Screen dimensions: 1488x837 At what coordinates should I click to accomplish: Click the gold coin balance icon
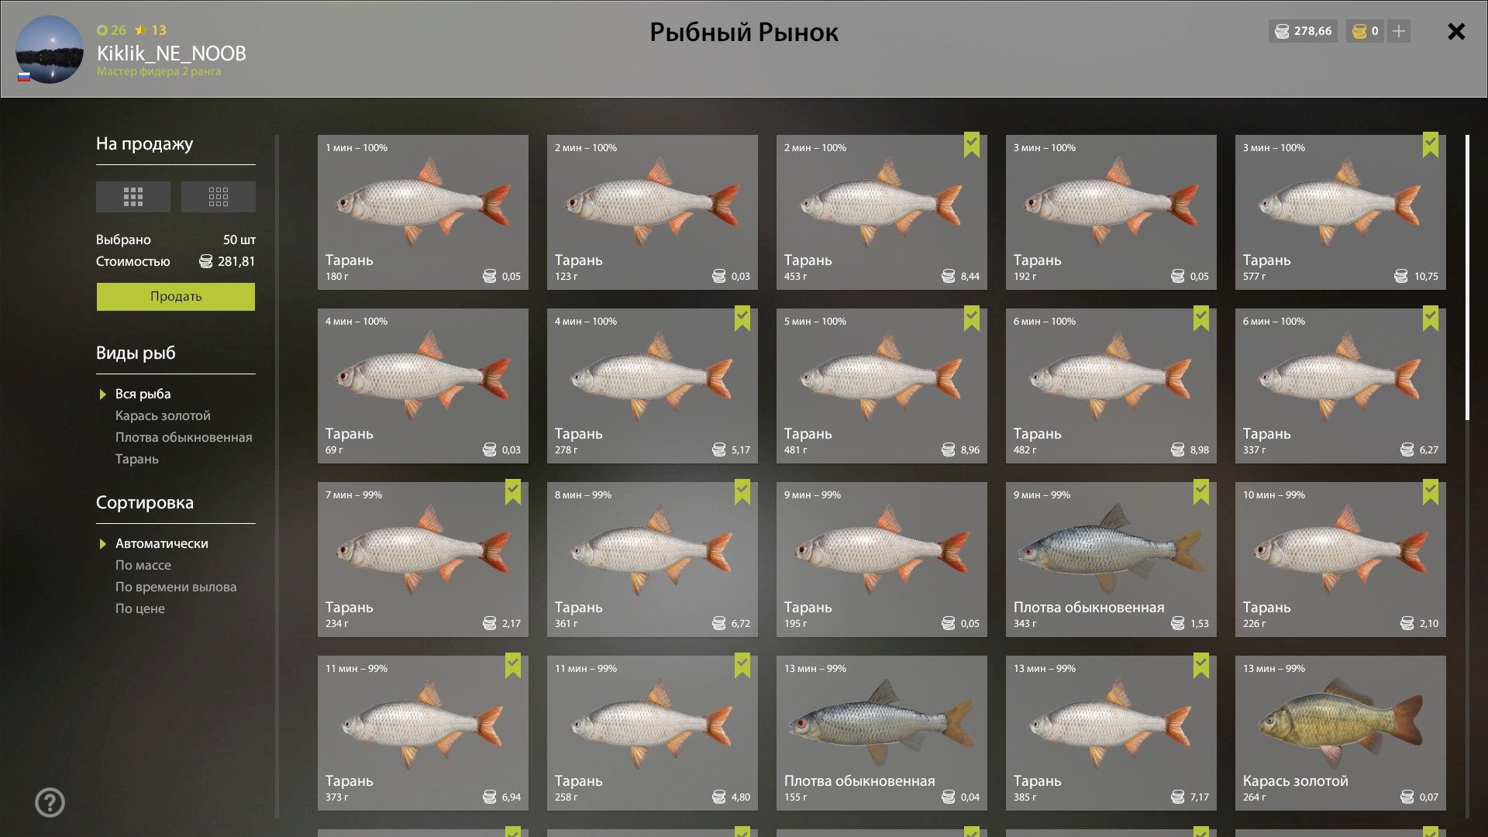click(x=1359, y=31)
